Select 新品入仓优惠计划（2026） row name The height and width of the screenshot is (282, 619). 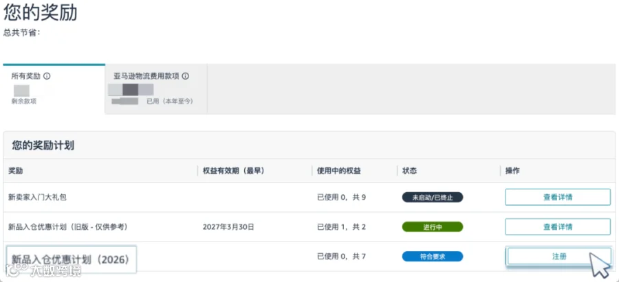pos(71,259)
